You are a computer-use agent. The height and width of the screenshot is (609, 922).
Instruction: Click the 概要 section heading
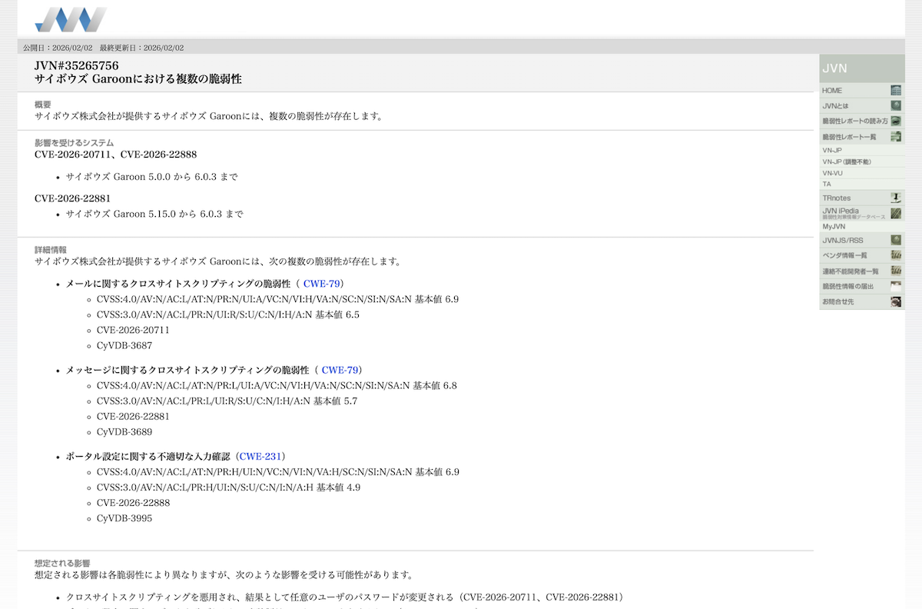pyautogui.click(x=43, y=105)
